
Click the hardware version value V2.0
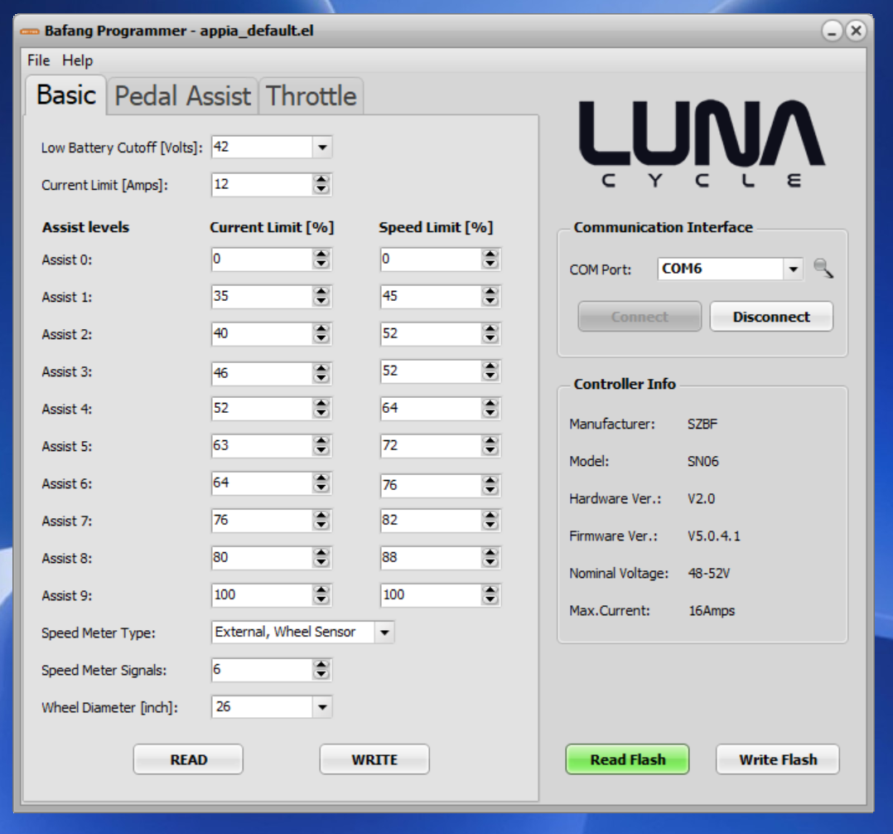pyautogui.click(x=701, y=499)
